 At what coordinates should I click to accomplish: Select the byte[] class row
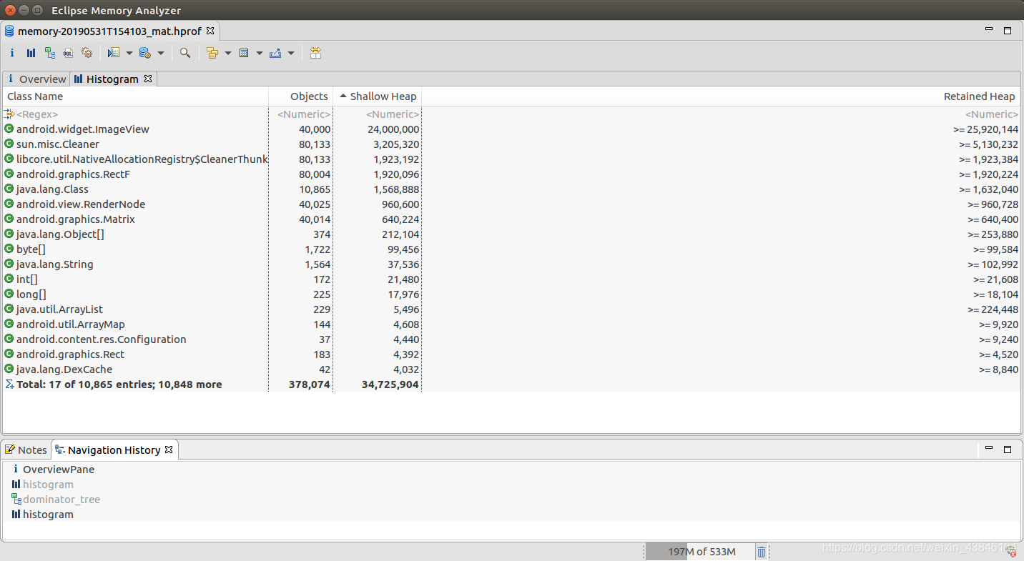(x=512, y=249)
